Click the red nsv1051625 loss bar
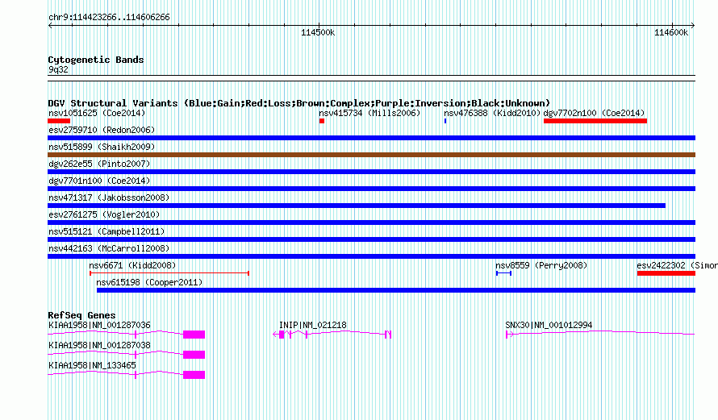Screen dimensions: 718x420 click(59, 121)
